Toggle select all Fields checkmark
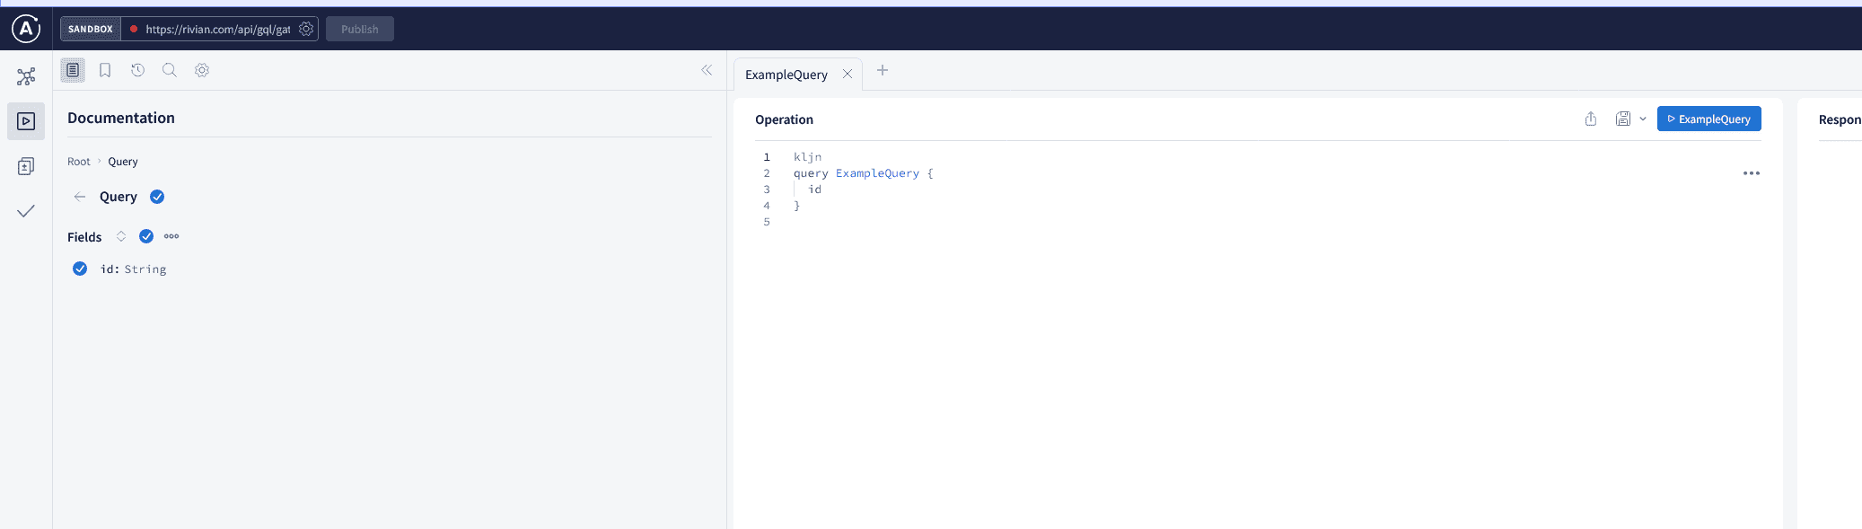The width and height of the screenshot is (1862, 529). 146,236
